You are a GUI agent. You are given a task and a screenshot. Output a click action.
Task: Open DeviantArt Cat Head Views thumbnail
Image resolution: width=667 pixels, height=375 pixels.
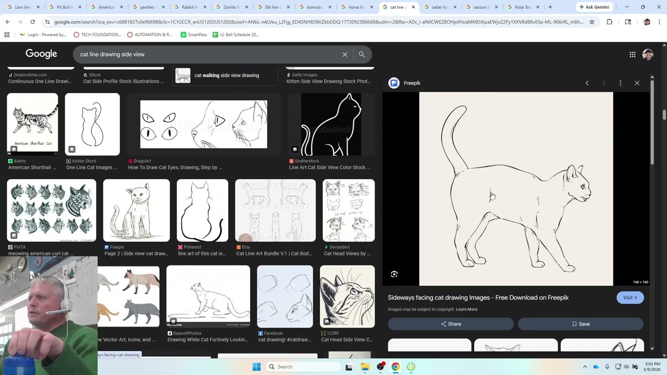[349, 210]
